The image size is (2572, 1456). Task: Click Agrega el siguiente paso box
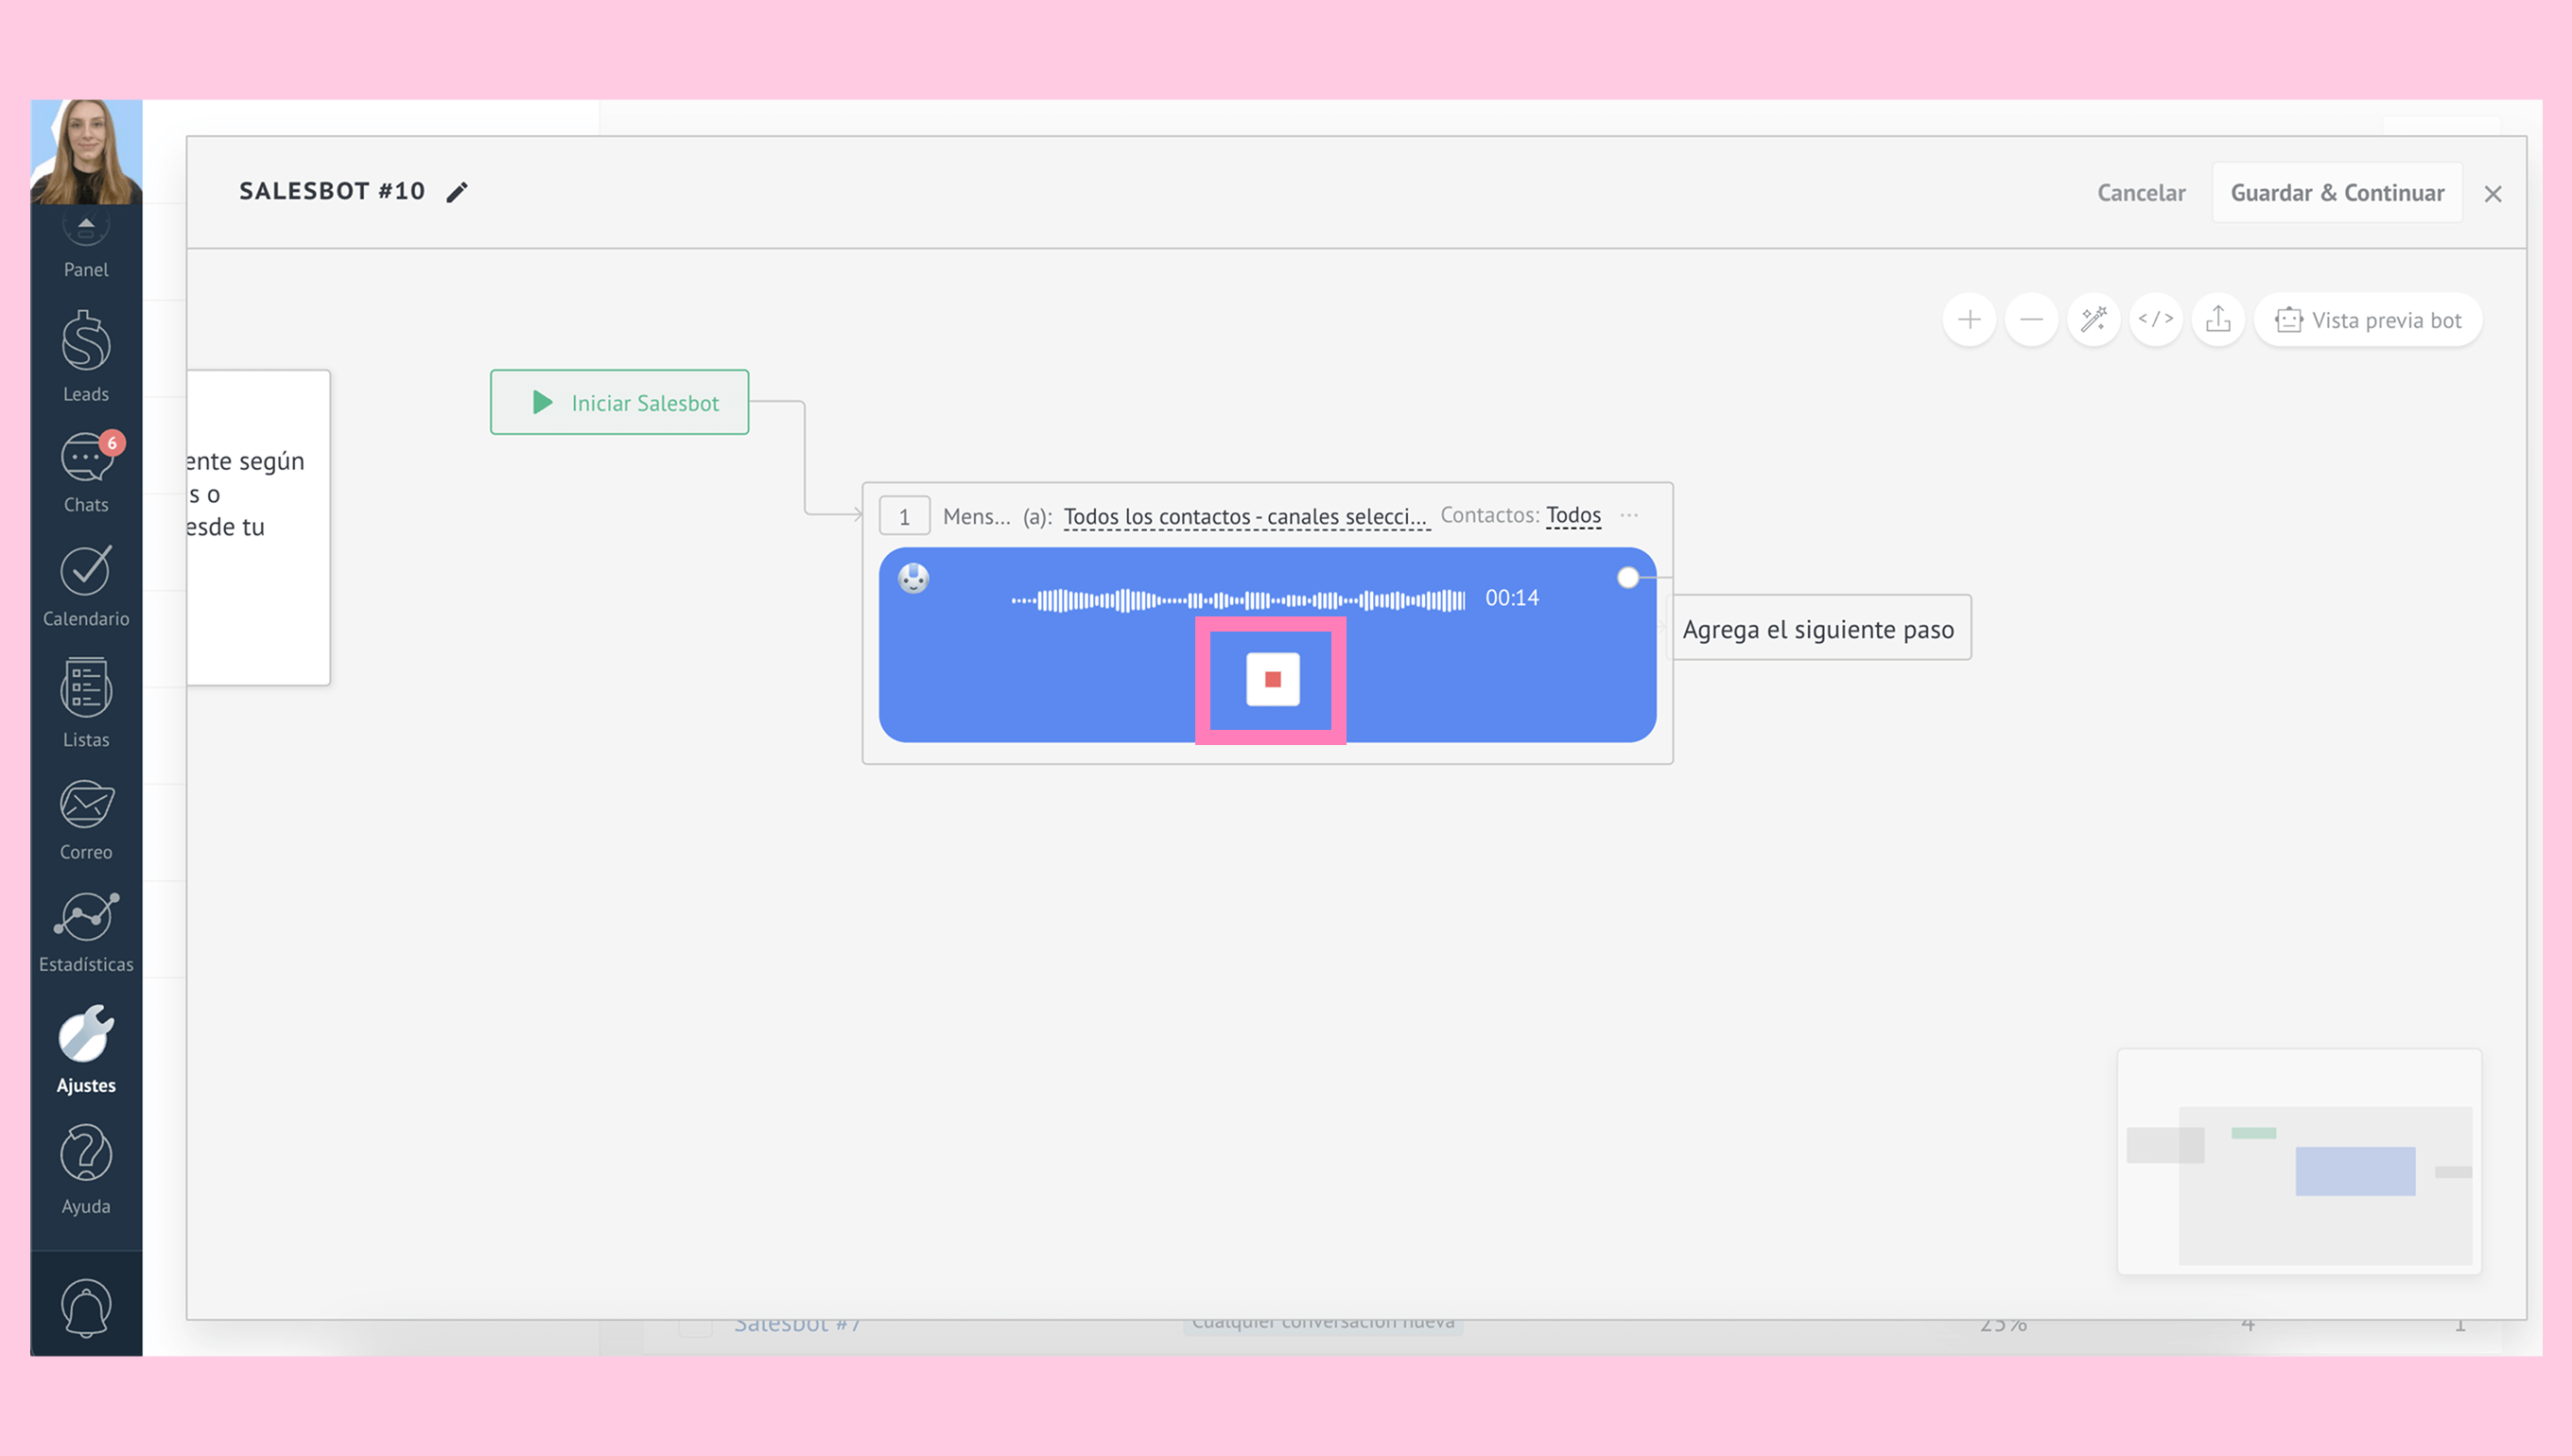click(1819, 629)
